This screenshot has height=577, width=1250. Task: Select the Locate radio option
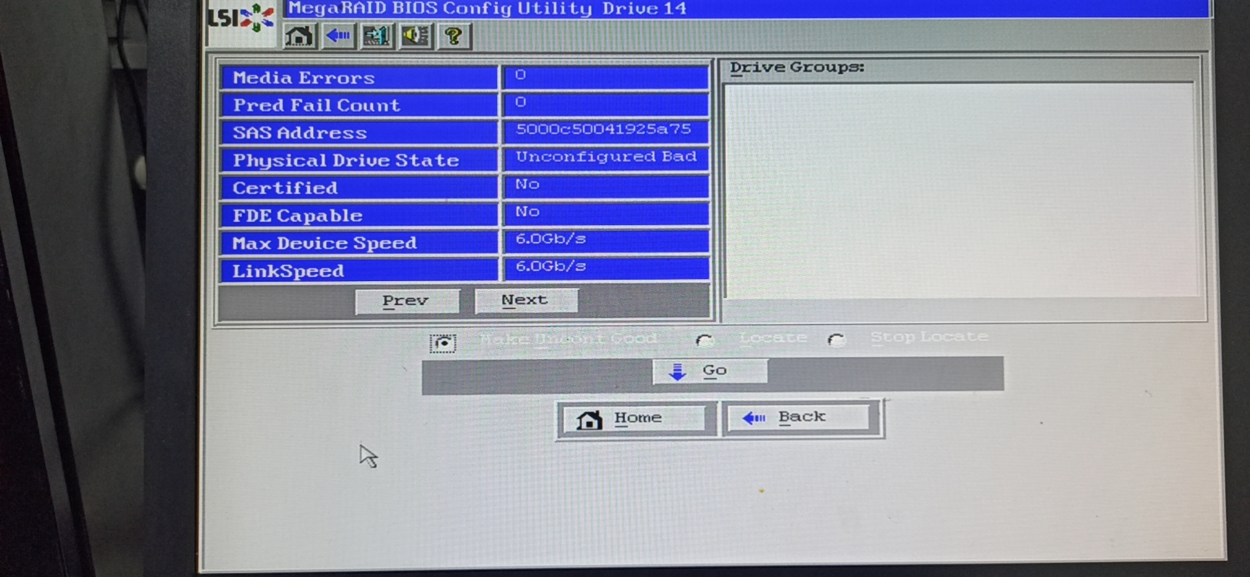[x=704, y=340]
